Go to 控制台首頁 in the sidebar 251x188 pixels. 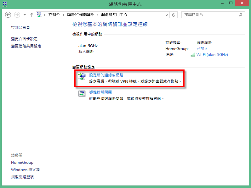click(20, 28)
